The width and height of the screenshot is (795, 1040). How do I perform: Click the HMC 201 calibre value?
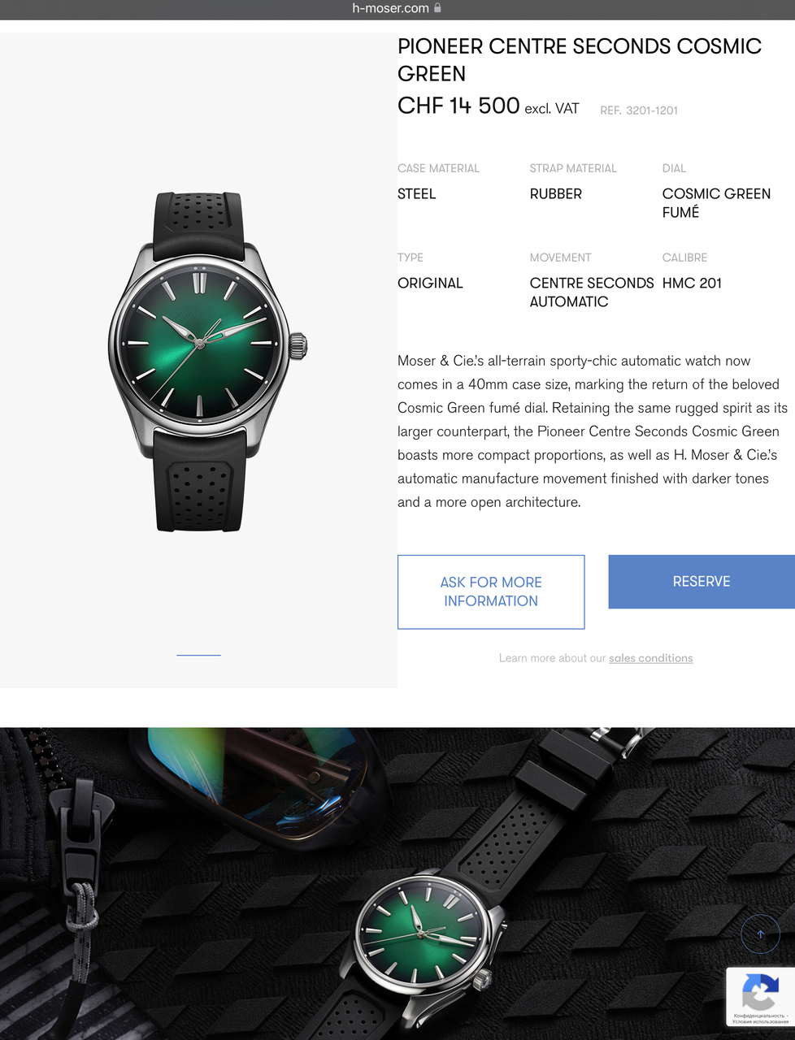click(x=692, y=283)
